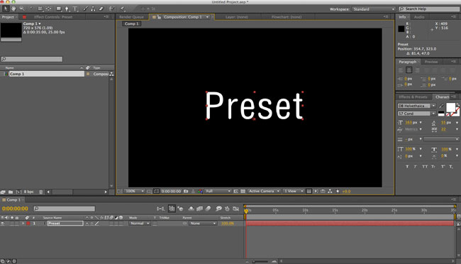Click the eyedropper in Character panel
461x264 pixels.
click(441, 106)
